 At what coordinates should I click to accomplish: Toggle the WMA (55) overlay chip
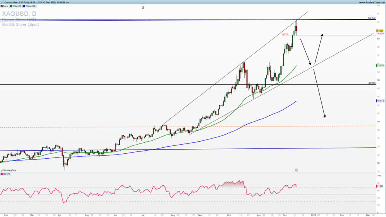point(17,6)
